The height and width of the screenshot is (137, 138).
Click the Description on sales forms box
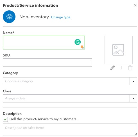click(70, 130)
